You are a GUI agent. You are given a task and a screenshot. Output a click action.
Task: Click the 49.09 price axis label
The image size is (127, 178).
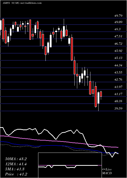(118, 22)
